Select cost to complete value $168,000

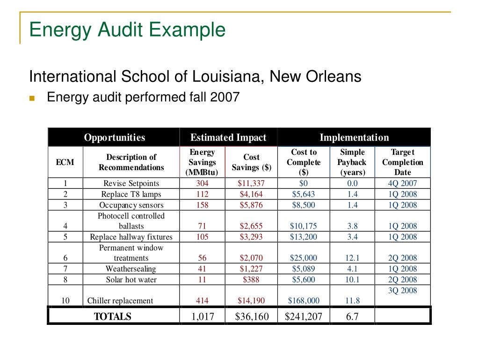[x=303, y=301]
